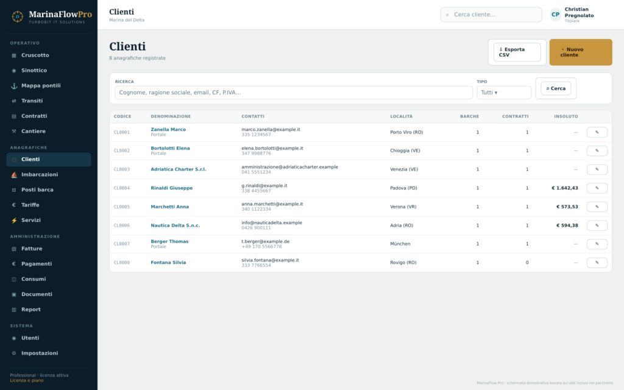The height and width of the screenshot is (390, 624).
Task: Click the Clienti sidebar icon
Action: (14, 160)
